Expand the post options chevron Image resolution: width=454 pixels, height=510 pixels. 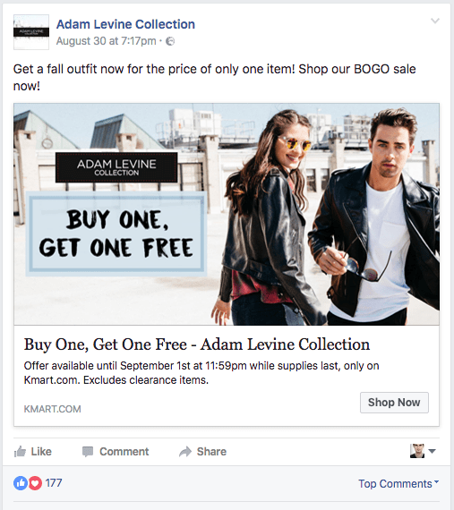(435, 21)
